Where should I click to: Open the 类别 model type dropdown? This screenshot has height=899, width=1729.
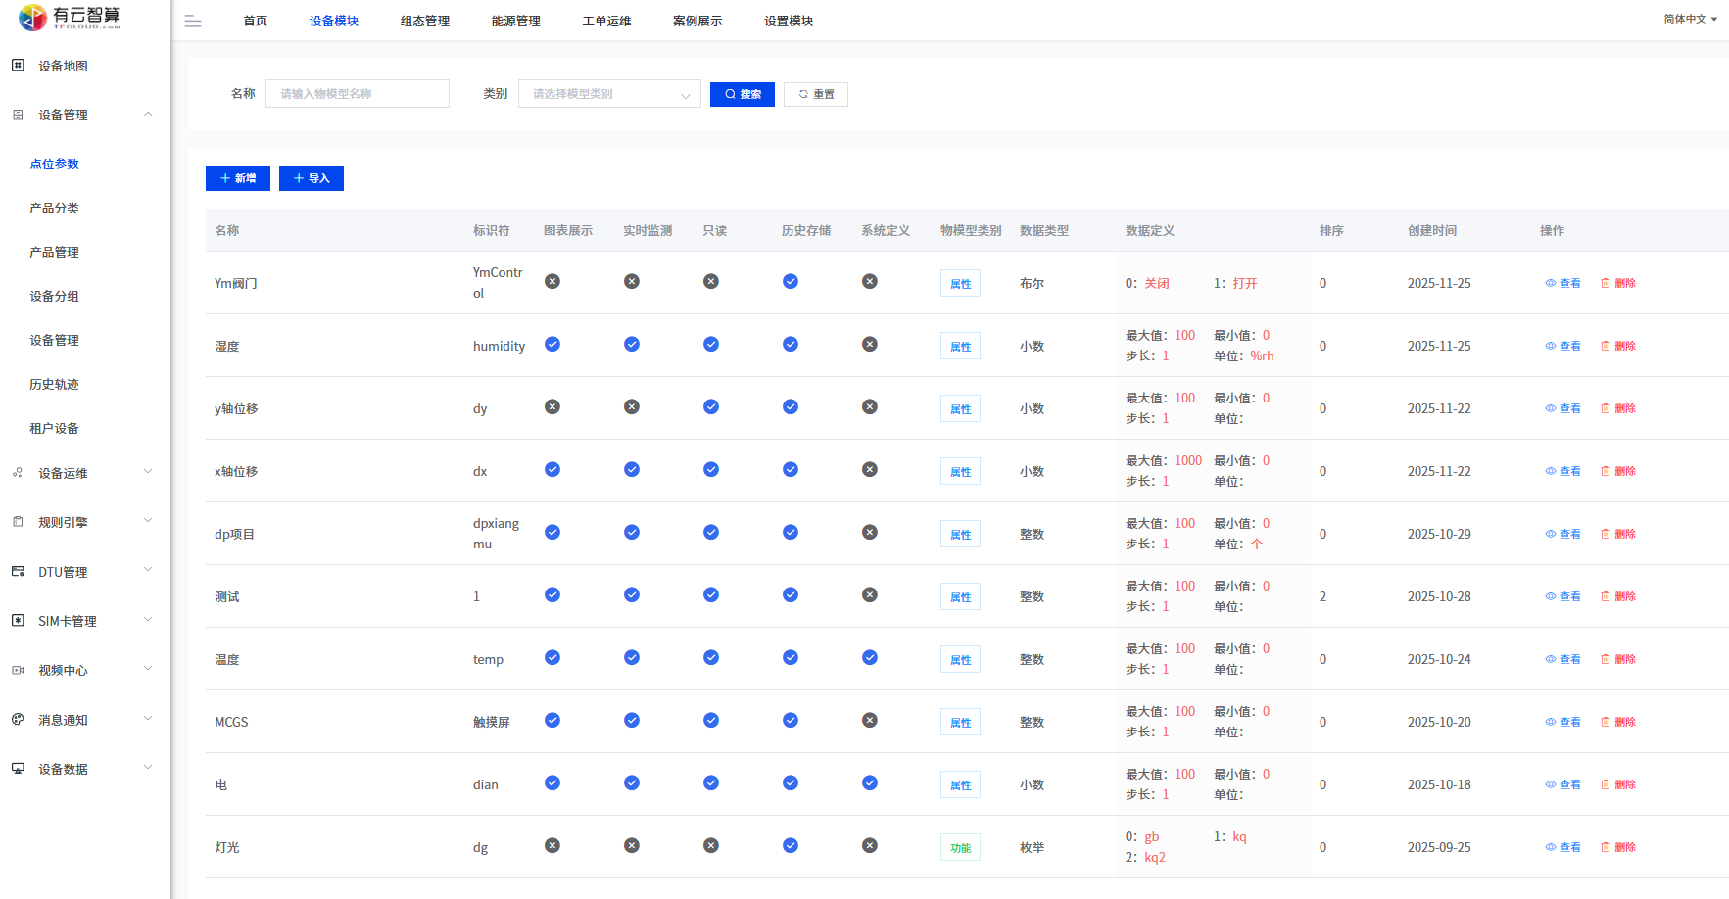point(609,94)
